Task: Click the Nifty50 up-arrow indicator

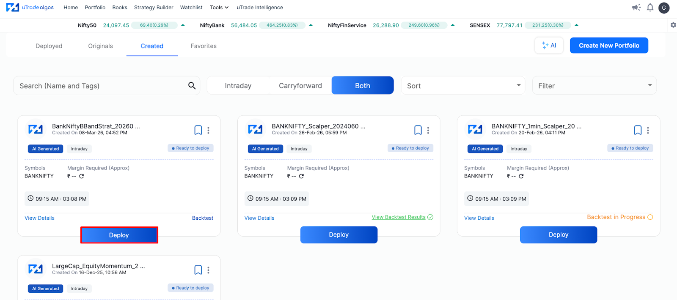Action: (183, 25)
